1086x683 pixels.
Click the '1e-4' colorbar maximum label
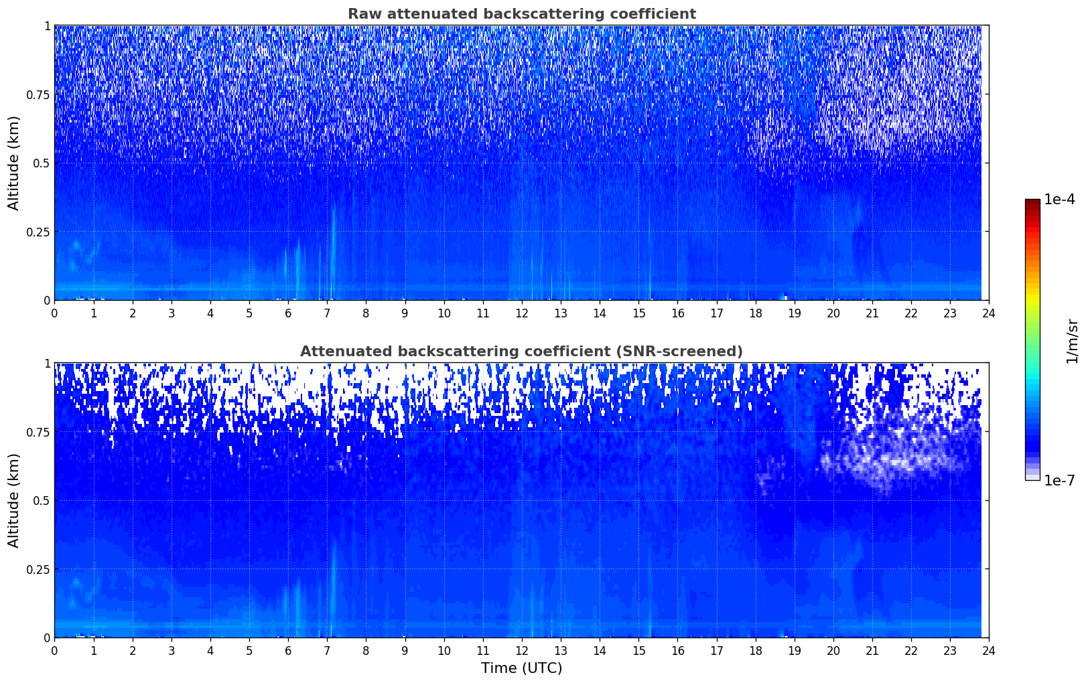1059,200
